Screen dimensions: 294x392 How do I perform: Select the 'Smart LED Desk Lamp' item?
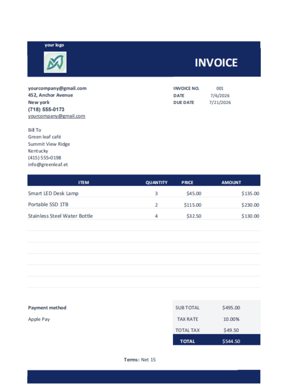(53, 193)
